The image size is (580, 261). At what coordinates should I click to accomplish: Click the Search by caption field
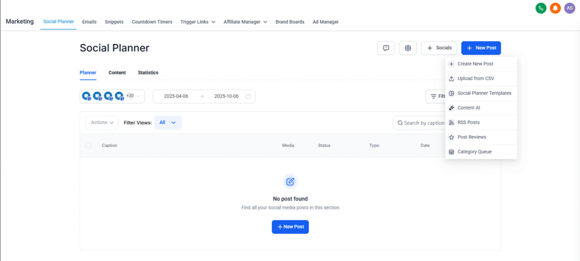[x=422, y=123]
